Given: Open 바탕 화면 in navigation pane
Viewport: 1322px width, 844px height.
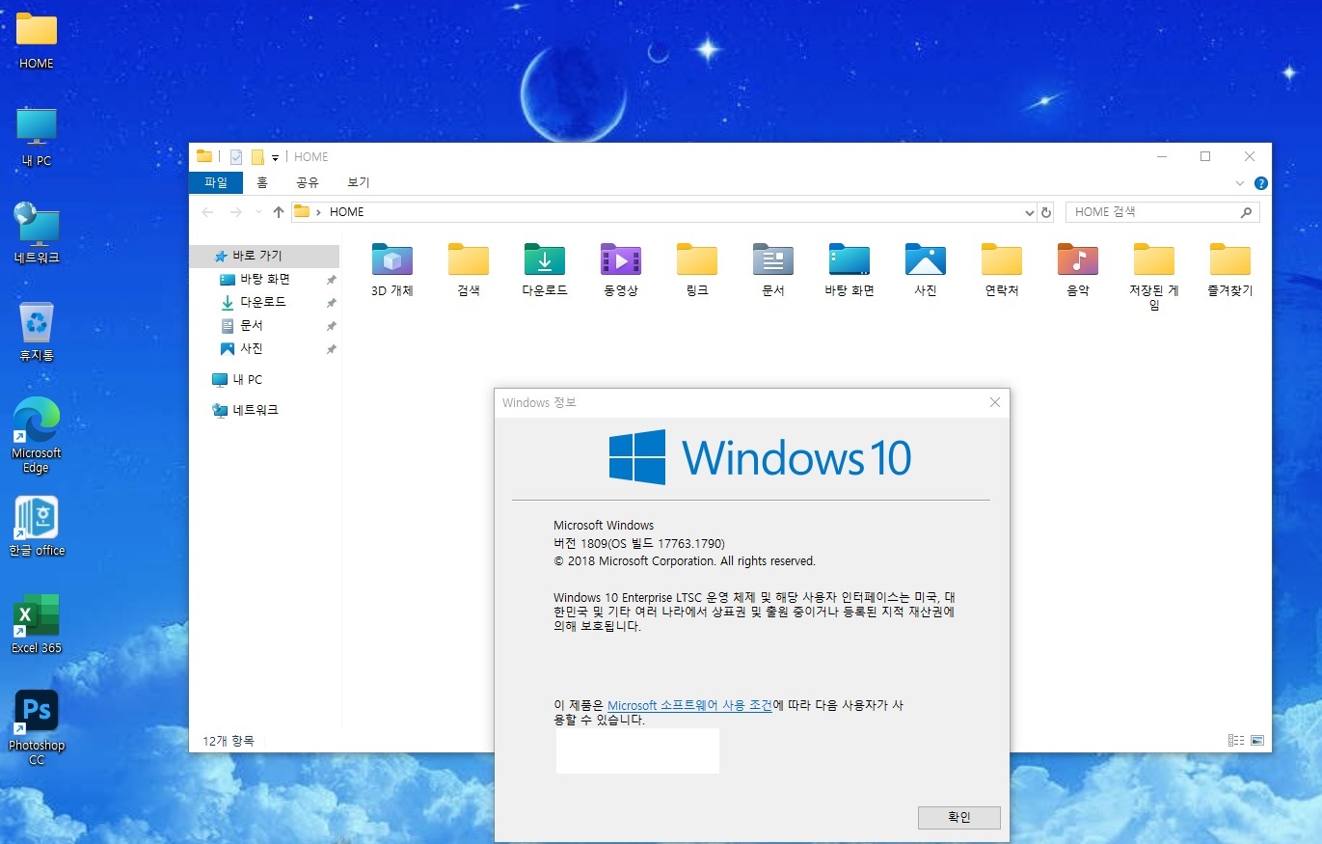Looking at the screenshot, I should pyautogui.click(x=265, y=279).
